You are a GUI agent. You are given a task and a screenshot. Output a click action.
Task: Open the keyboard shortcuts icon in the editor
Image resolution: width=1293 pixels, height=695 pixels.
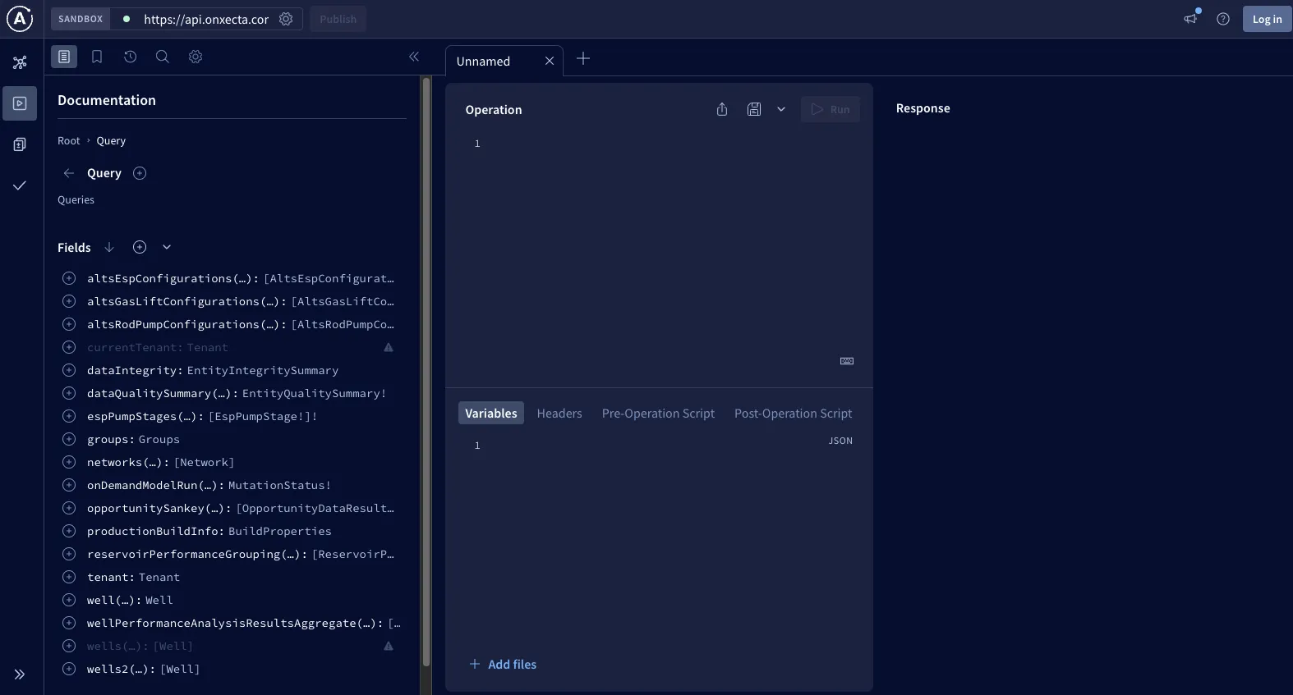click(x=847, y=361)
